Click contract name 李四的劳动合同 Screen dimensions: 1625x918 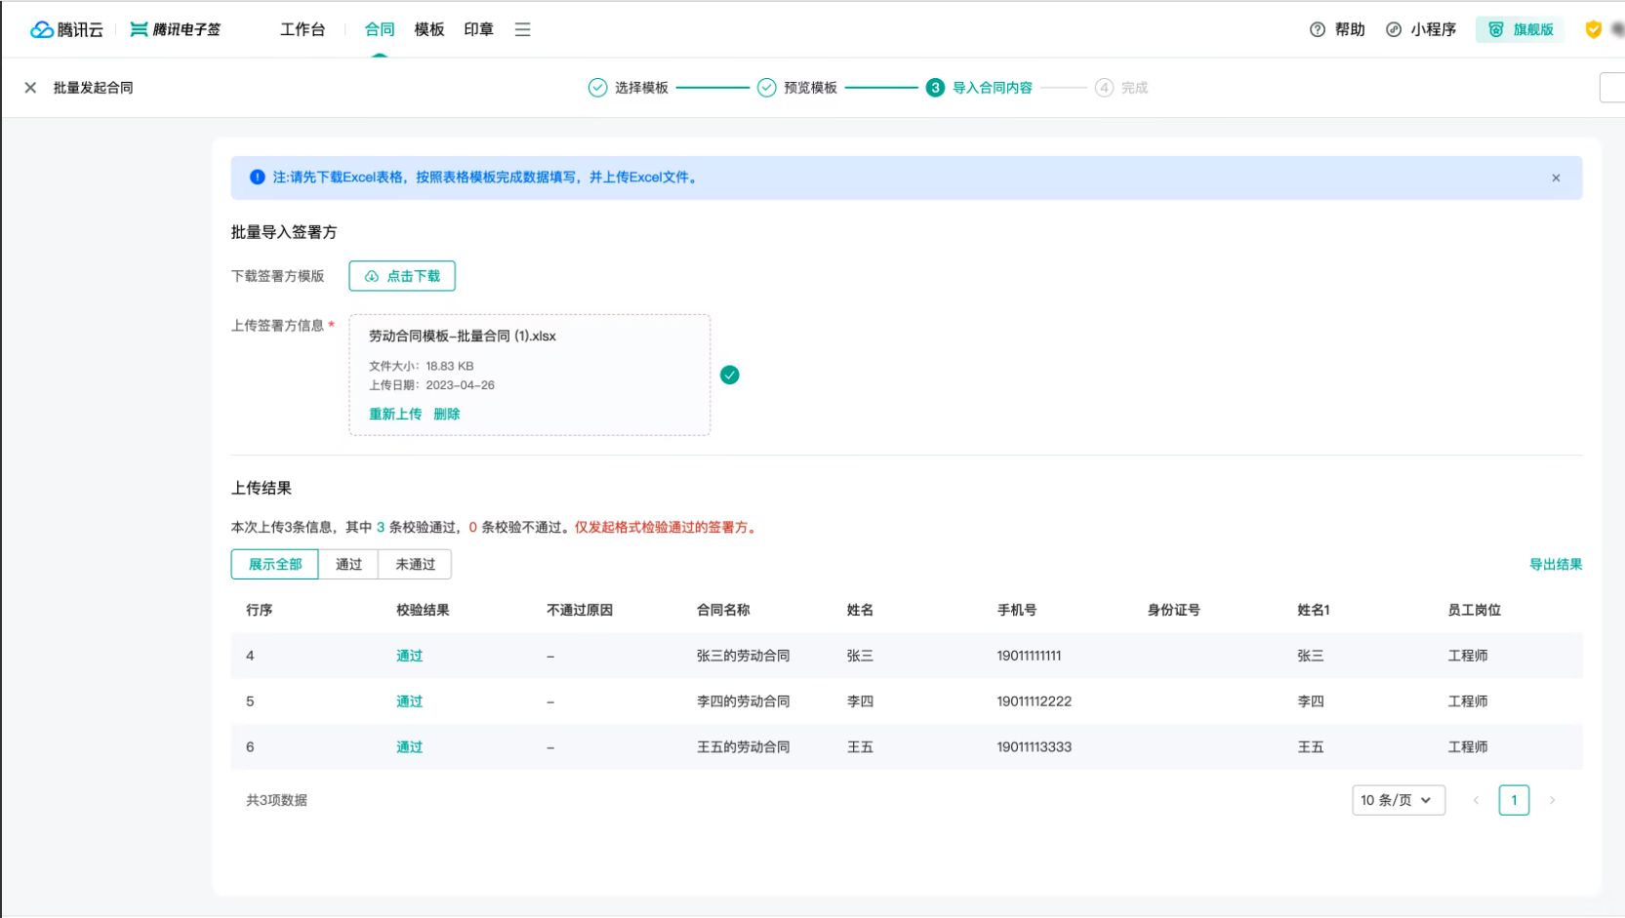pos(743,701)
